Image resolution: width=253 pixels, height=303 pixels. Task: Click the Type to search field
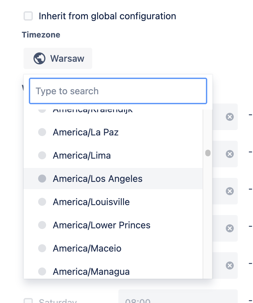(x=118, y=91)
